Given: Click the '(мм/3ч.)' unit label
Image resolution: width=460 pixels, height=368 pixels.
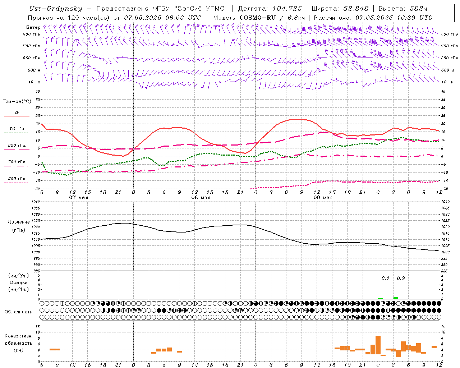Looking at the screenshot, I should point(19,276).
